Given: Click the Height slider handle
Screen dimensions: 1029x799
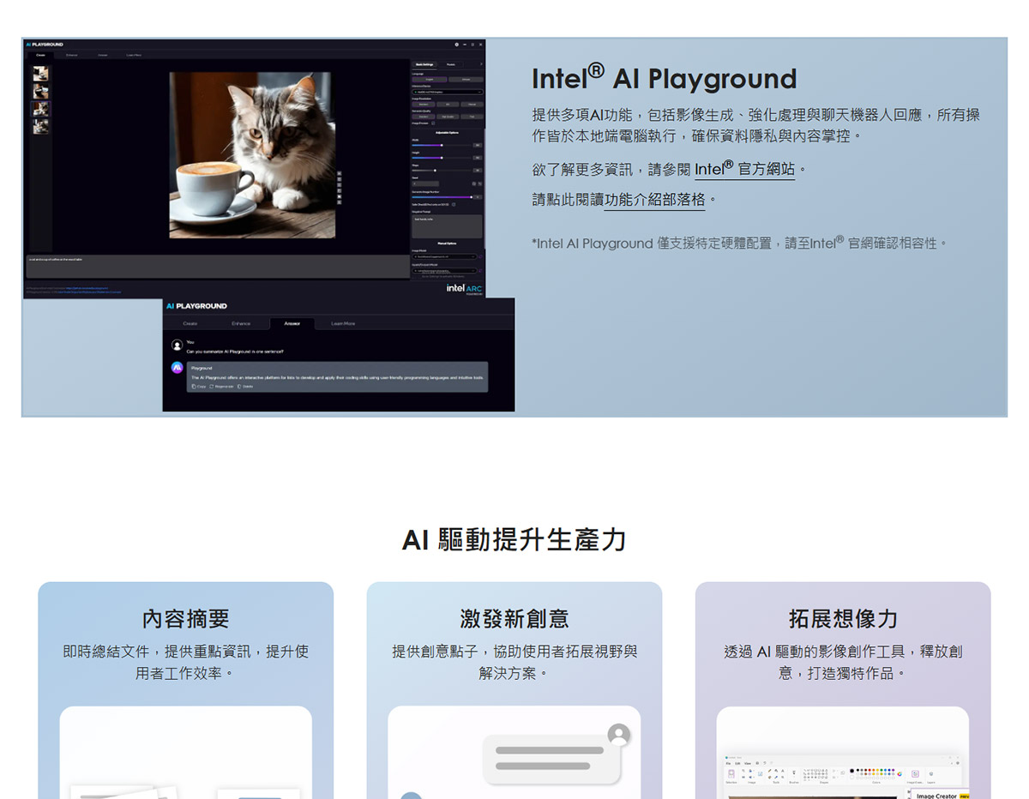Looking at the screenshot, I should click(x=442, y=158).
